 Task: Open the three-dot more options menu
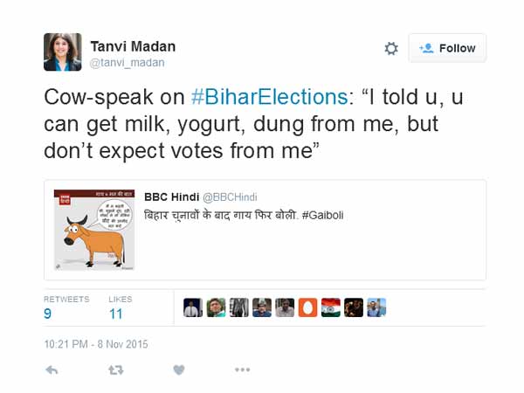[243, 370]
